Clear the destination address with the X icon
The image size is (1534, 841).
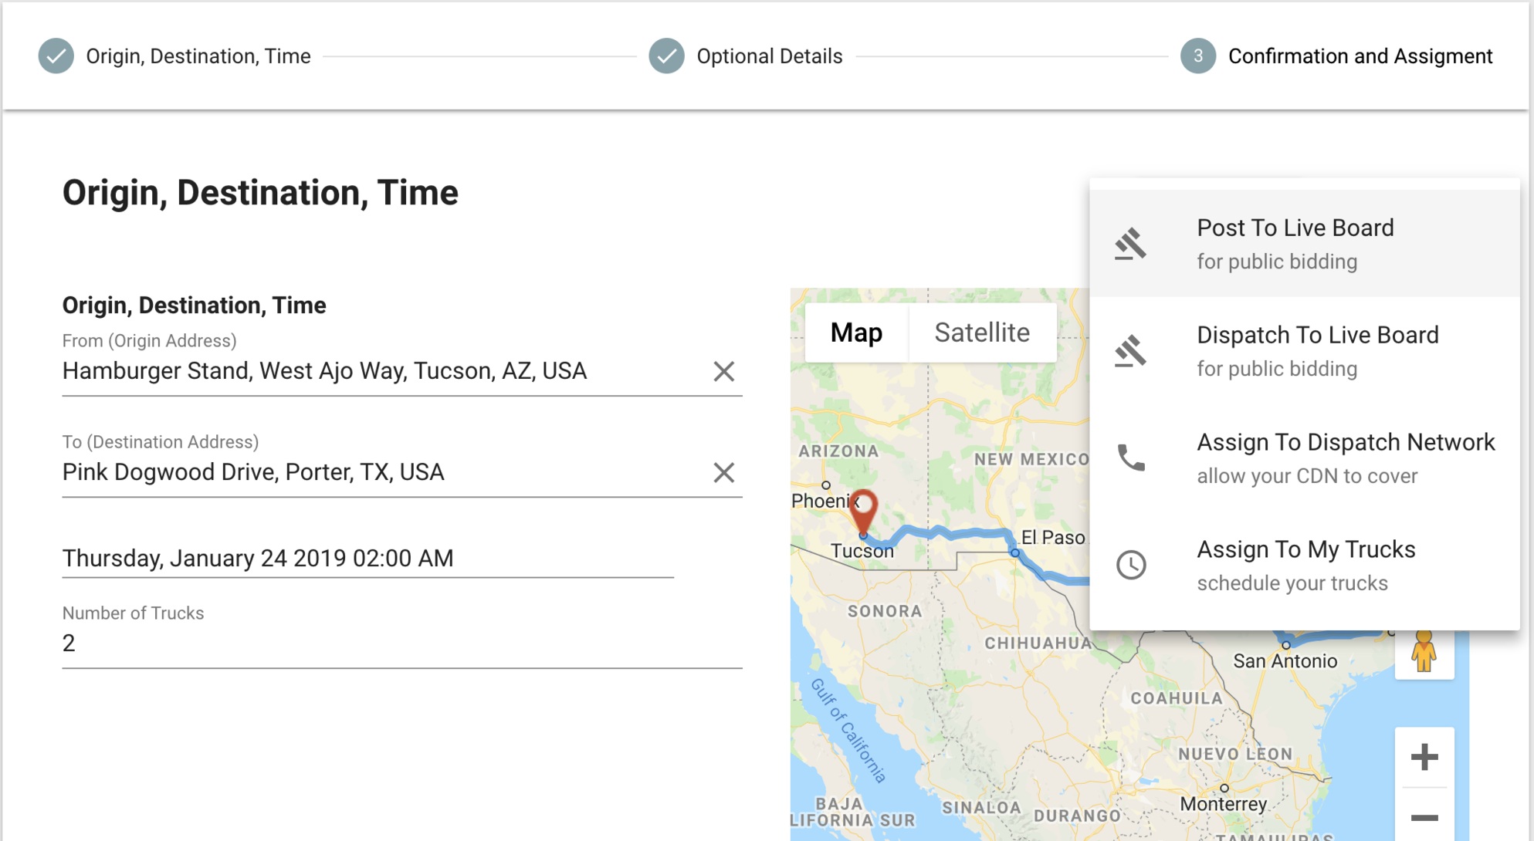(x=723, y=472)
